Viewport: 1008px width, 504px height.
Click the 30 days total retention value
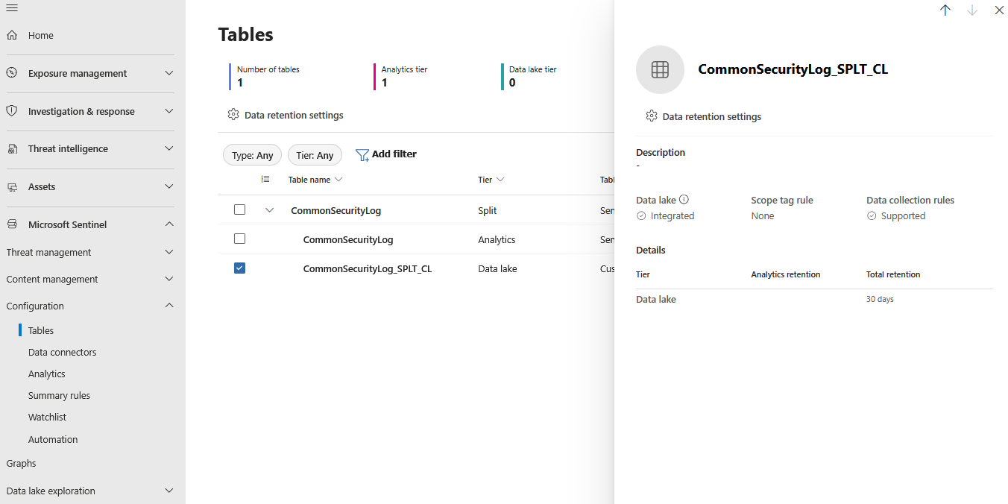[x=880, y=299]
